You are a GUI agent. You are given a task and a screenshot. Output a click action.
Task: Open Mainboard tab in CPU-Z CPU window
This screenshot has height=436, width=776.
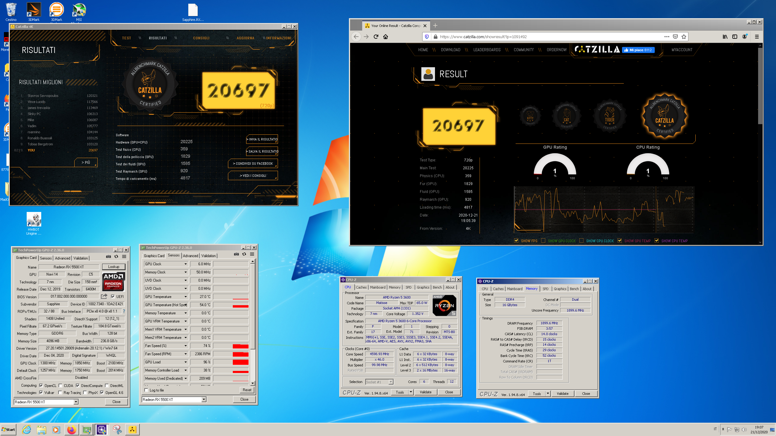point(378,287)
